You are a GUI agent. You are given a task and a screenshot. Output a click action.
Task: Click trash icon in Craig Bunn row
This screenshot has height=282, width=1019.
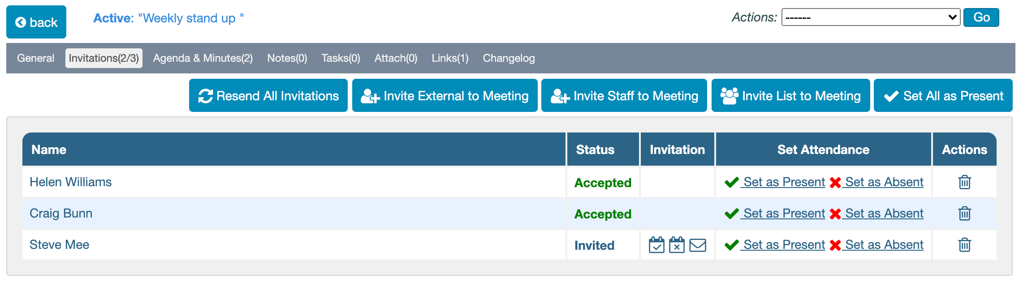click(x=964, y=214)
